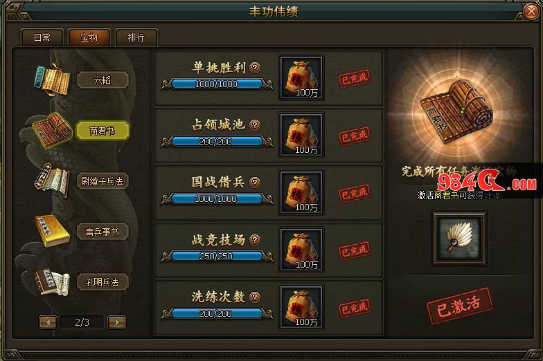Select the 尉缭子兵法 treasure button
Image resolution: width=543 pixels, height=361 pixels.
click(103, 181)
